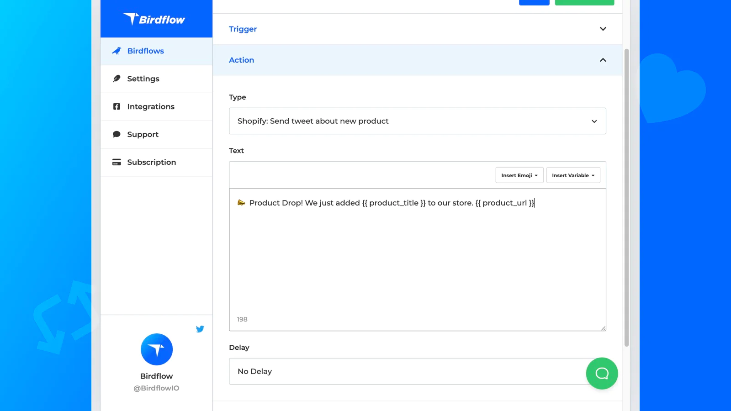Click the vertical page scrollbar
The height and width of the screenshot is (411, 731).
627,197
